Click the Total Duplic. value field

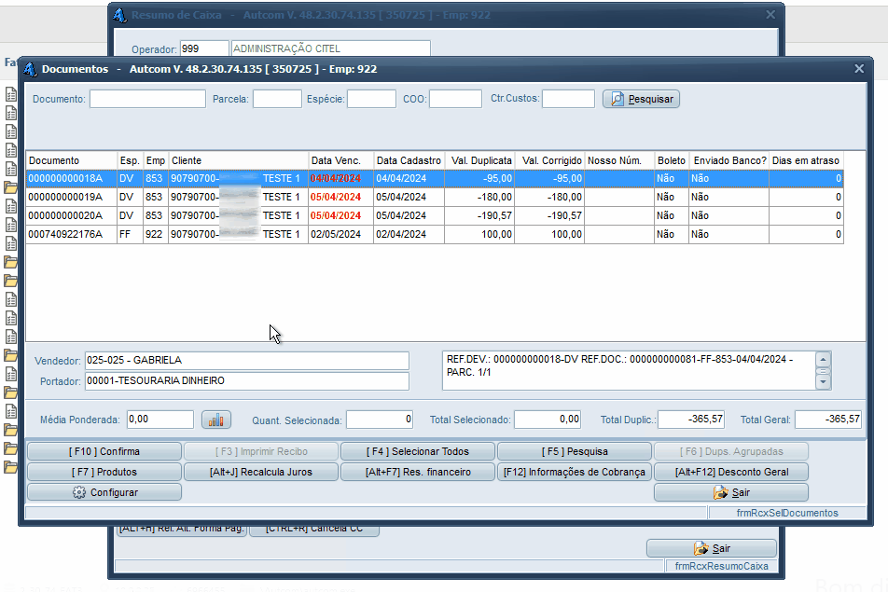click(x=691, y=420)
